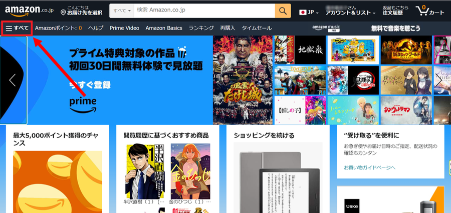
Task: Open the Minions movie thumbnail
Action: coord(353,49)
